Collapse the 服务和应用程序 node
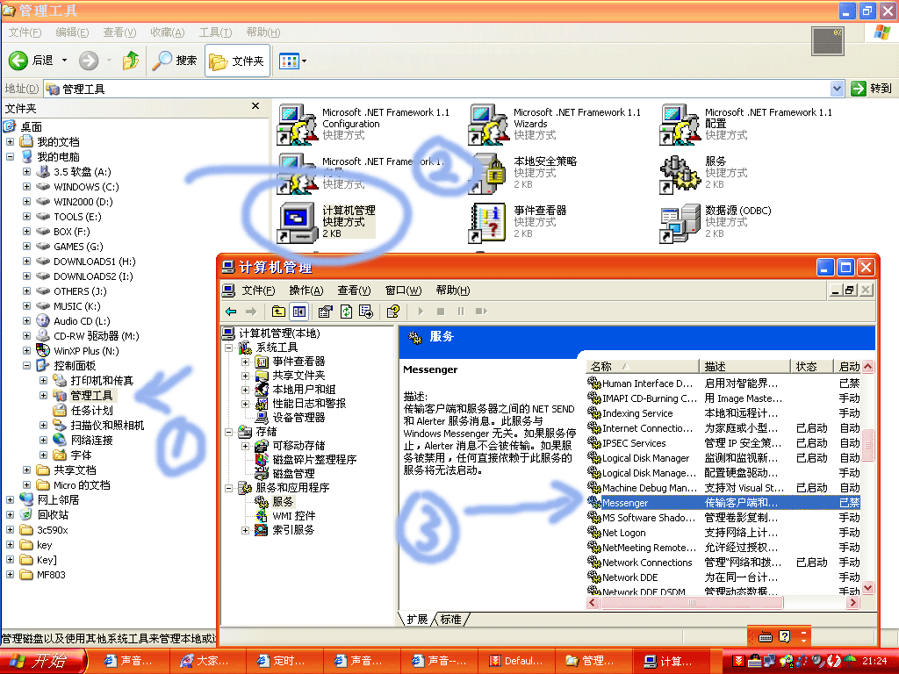 point(229,488)
